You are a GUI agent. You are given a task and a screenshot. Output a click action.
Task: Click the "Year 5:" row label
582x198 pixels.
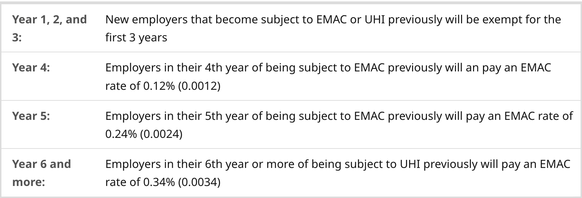tap(31, 116)
